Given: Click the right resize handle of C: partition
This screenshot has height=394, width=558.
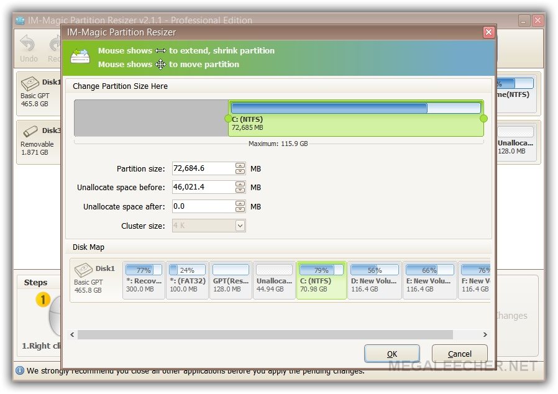Looking at the screenshot, I should (x=483, y=119).
